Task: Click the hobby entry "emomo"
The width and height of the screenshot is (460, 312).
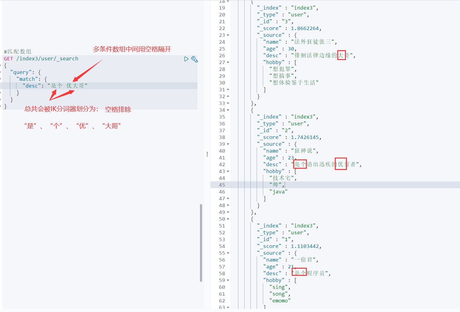Action: pyautogui.click(x=280, y=301)
